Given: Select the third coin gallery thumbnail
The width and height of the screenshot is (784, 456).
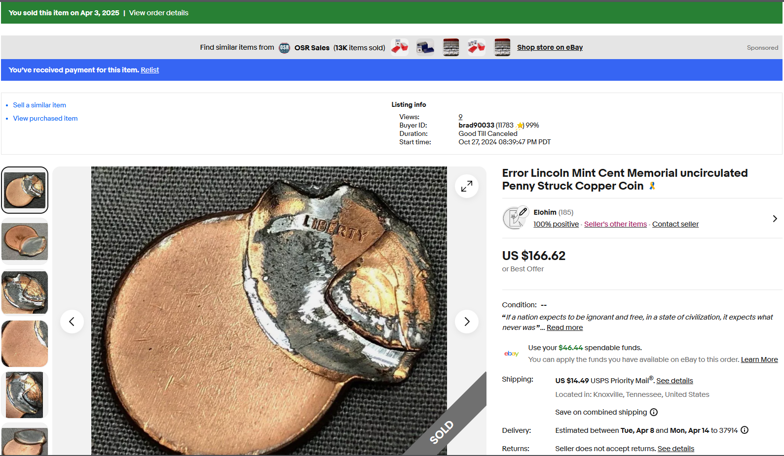Looking at the screenshot, I should (25, 293).
